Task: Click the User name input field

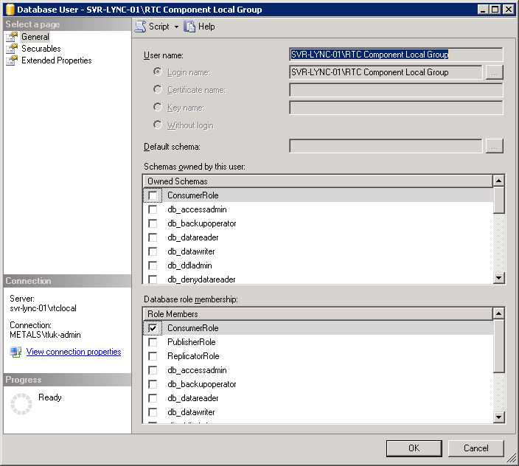Action: point(396,55)
